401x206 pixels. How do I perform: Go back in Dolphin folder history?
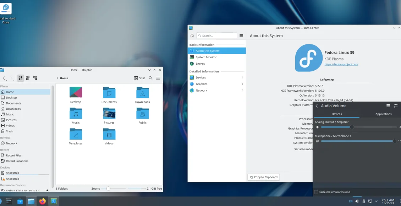4,78
